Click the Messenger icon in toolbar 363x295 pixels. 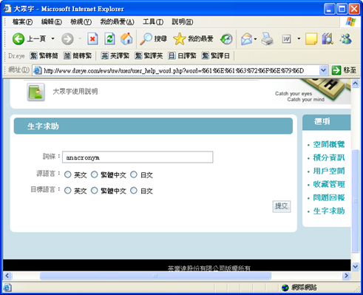[x=345, y=38]
